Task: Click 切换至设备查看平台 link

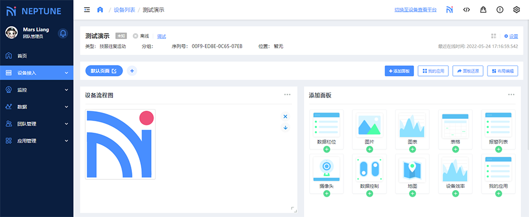Action: coord(416,10)
